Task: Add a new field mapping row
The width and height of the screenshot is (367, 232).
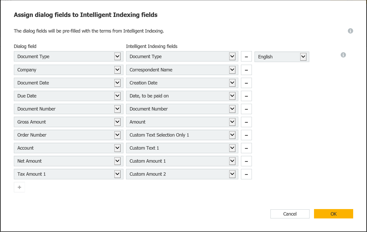Action: [19, 187]
